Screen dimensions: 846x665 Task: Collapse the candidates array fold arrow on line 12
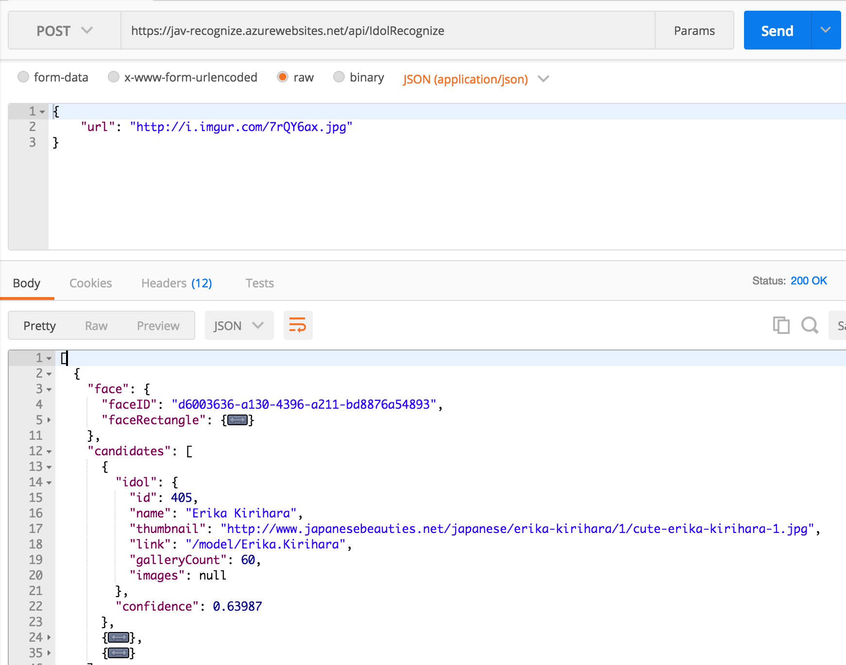coord(49,451)
